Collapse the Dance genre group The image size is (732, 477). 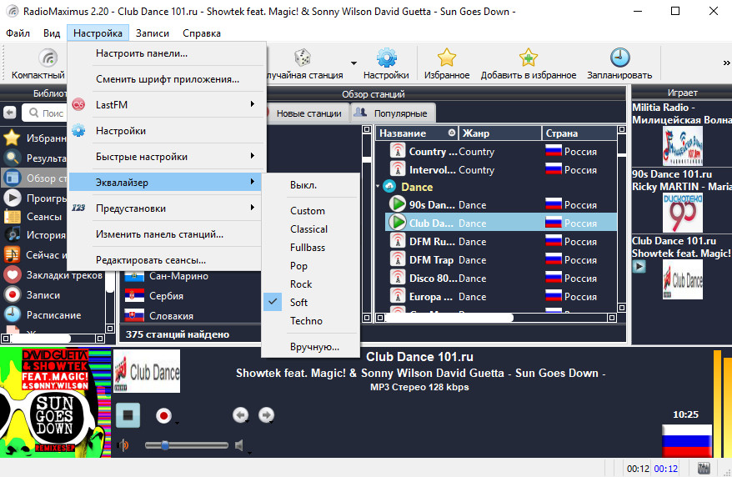pos(379,187)
